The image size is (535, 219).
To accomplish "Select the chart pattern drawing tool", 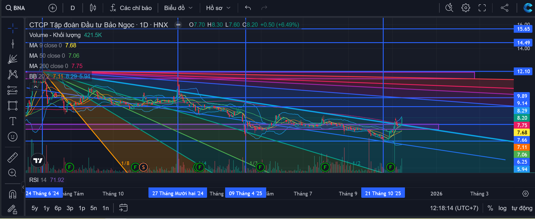I will click(13, 75).
